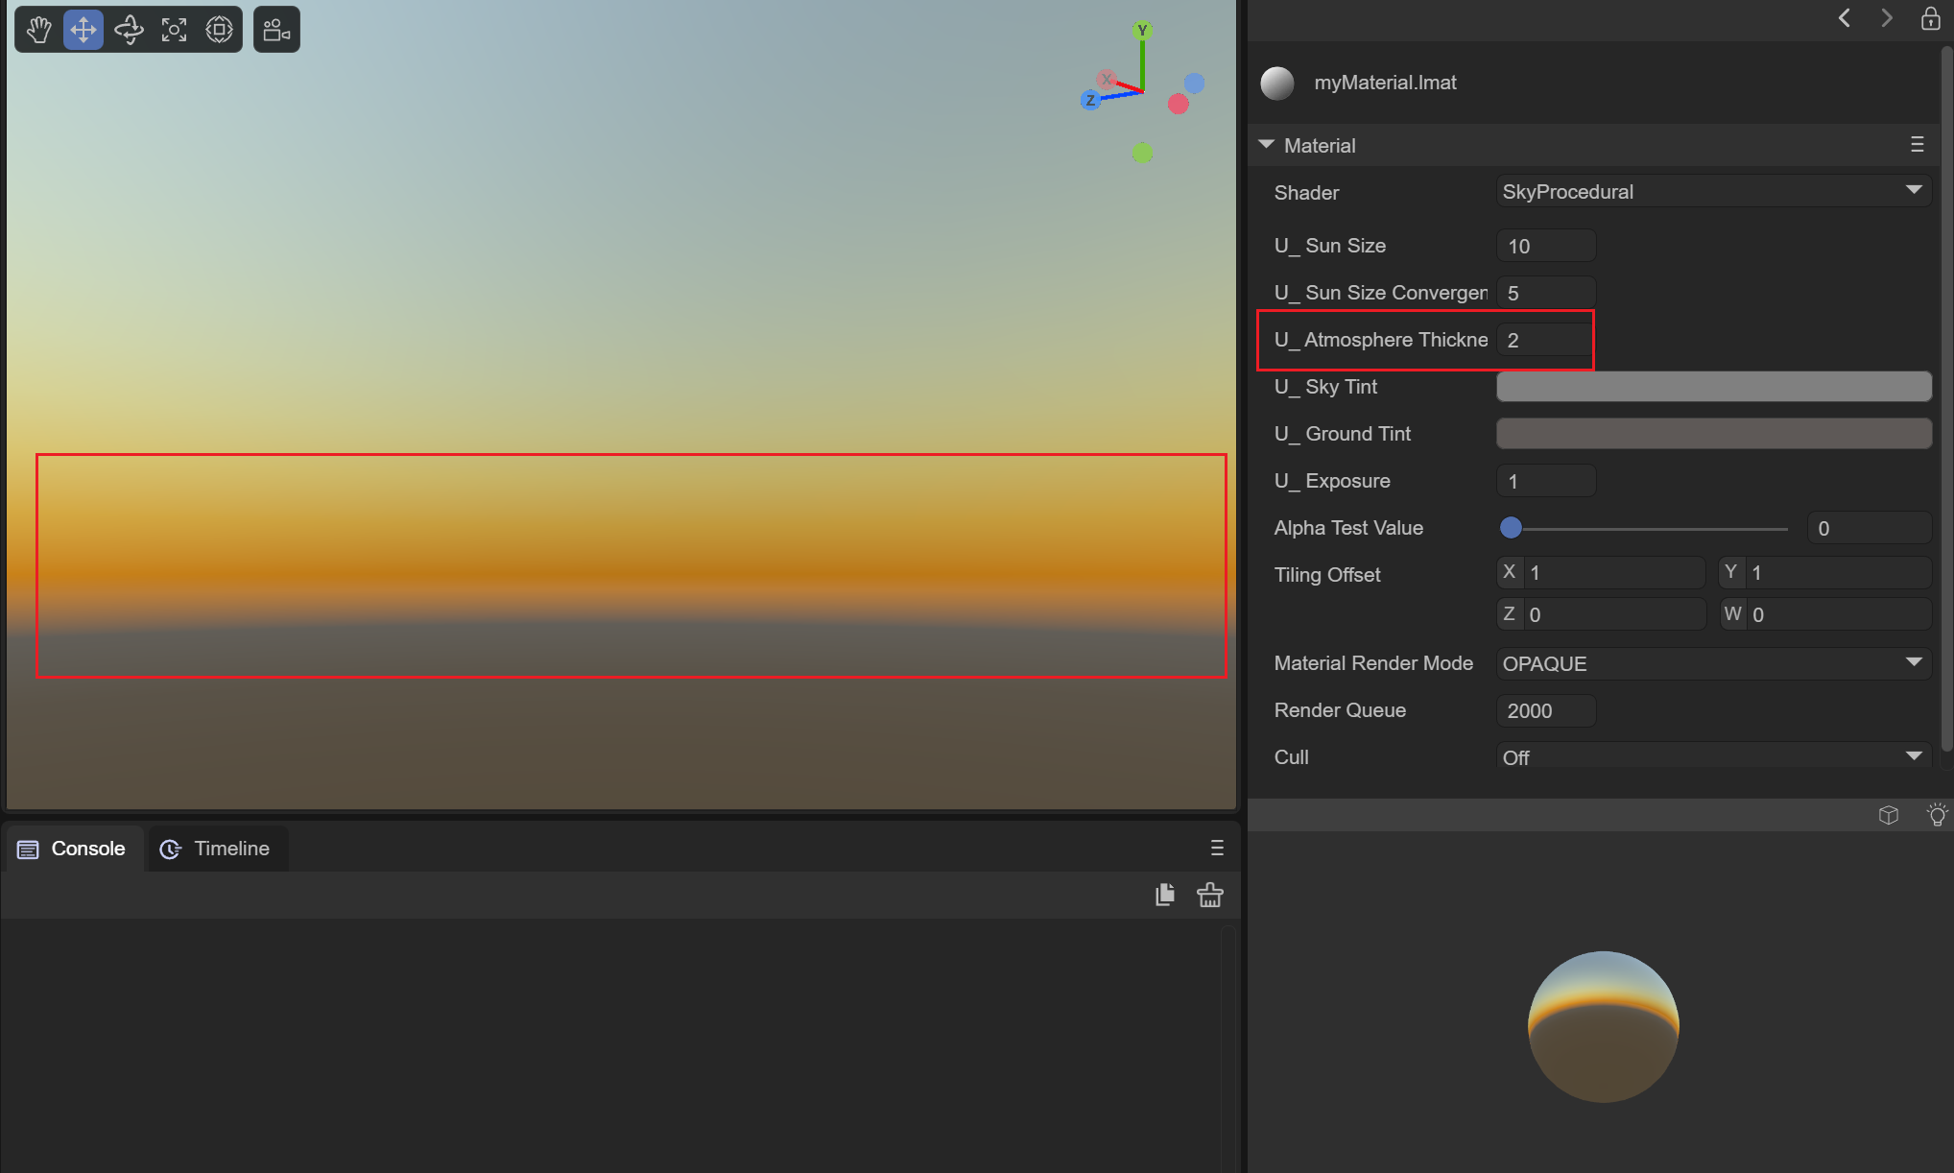
Task: Select the scale tool
Action: pyautogui.click(x=174, y=30)
